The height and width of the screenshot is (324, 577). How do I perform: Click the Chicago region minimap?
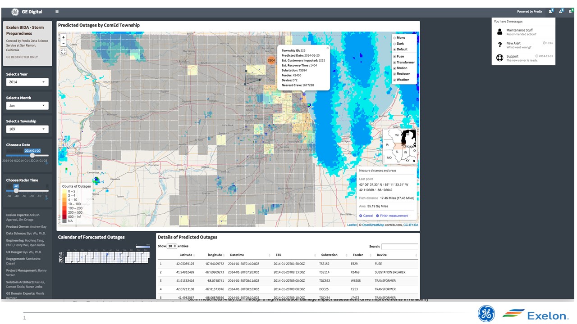pos(399,146)
